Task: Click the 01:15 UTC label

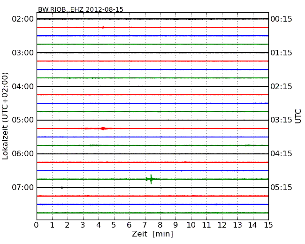Action: [281, 53]
